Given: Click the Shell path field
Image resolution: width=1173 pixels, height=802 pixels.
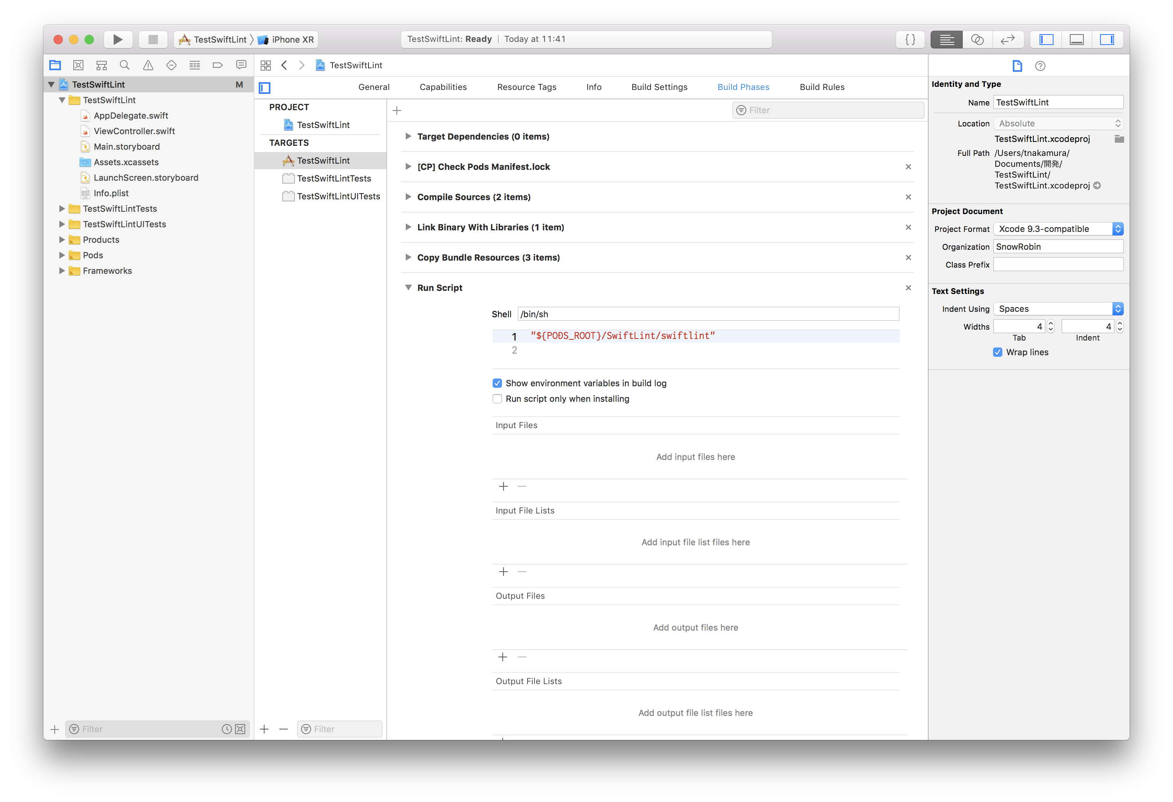Looking at the screenshot, I should 708,314.
